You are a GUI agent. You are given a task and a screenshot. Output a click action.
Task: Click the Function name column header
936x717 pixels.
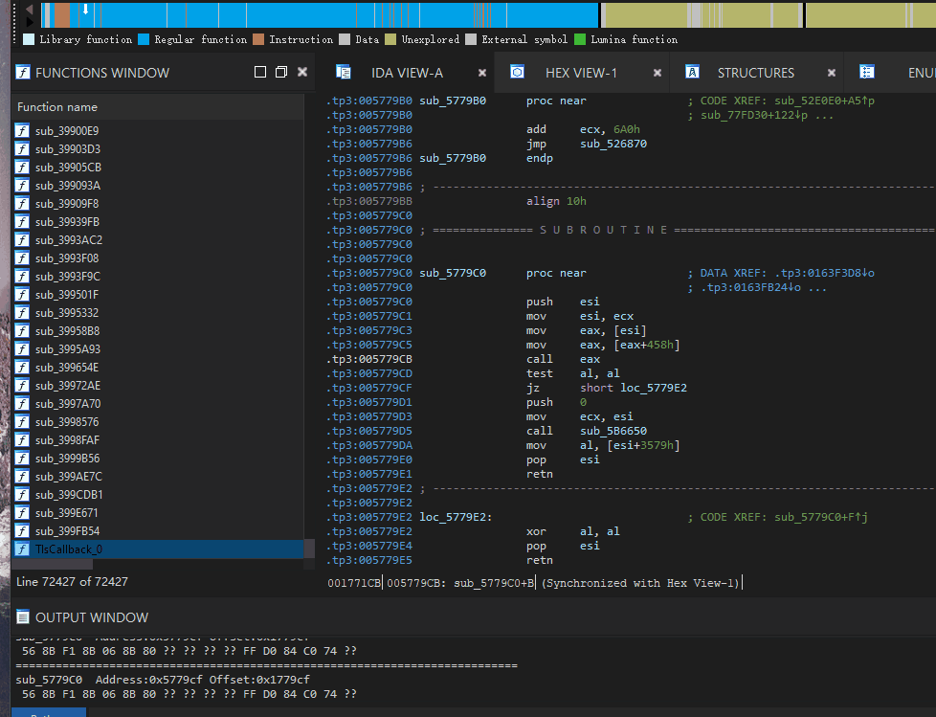point(57,107)
